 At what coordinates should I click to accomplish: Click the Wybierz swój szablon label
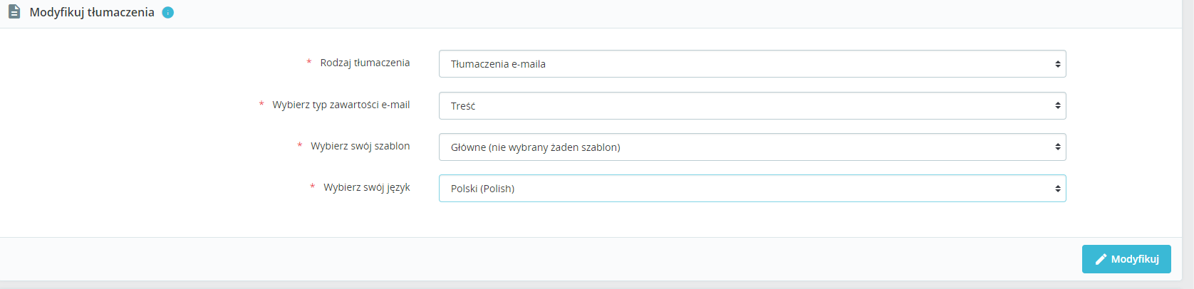click(360, 146)
